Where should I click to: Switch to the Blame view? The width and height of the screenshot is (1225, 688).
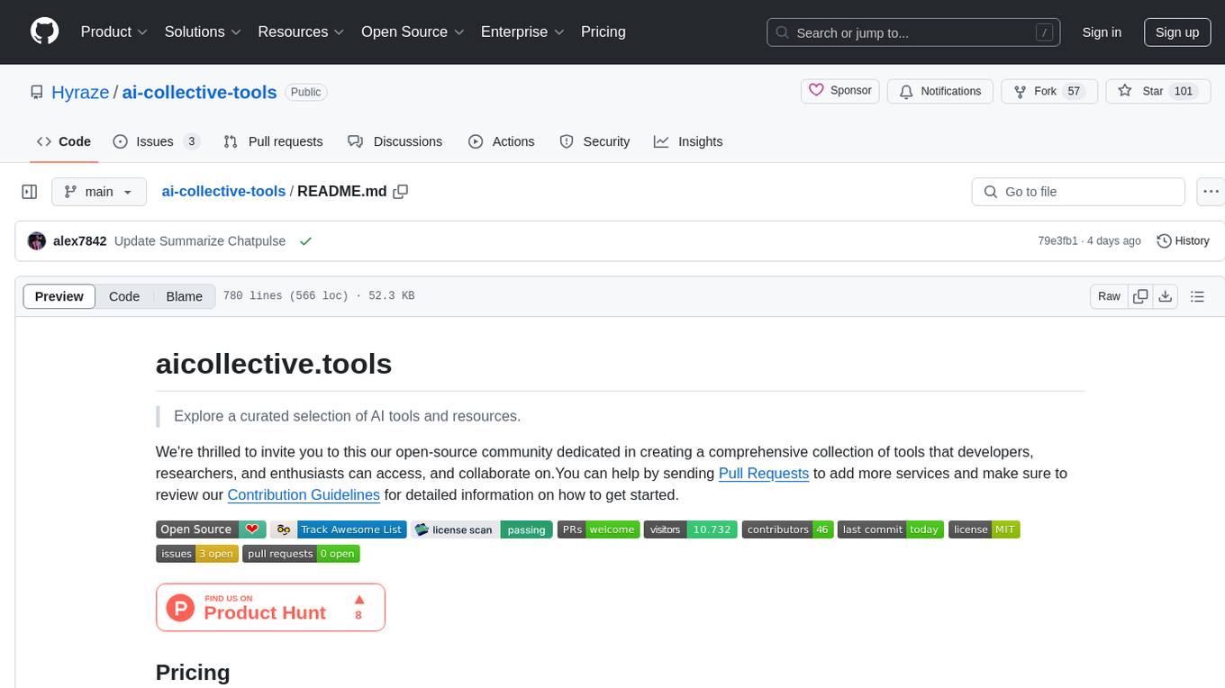(x=185, y=296)
